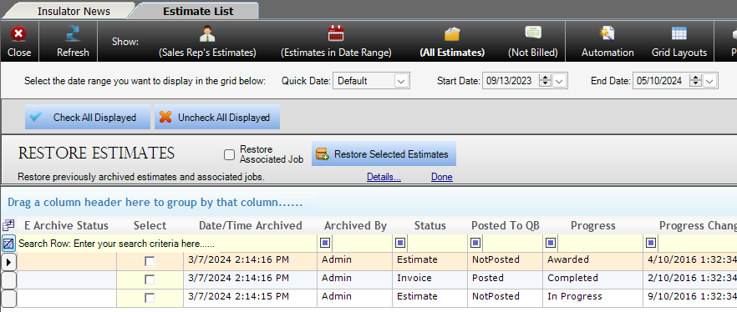Image resolution: width=737 pixels, height=312 pixels.
Task: Sort by Status column header
Action: (x=430, y=226)
